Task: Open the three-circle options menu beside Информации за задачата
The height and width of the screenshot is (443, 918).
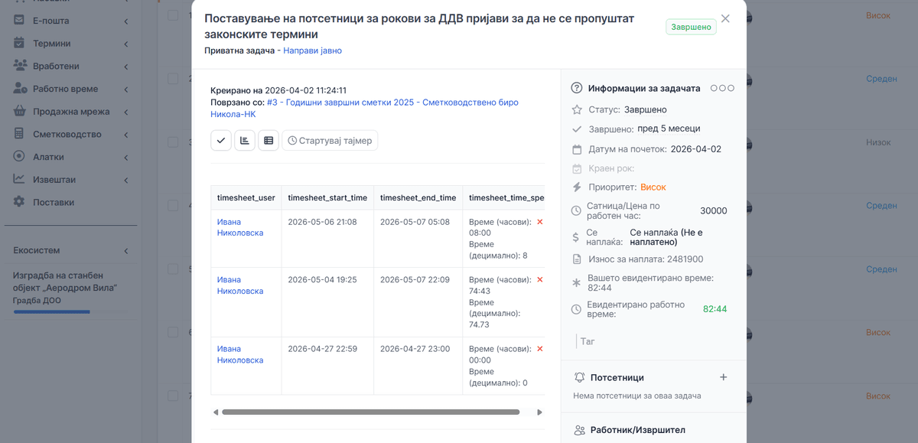Action: point(722,88)
